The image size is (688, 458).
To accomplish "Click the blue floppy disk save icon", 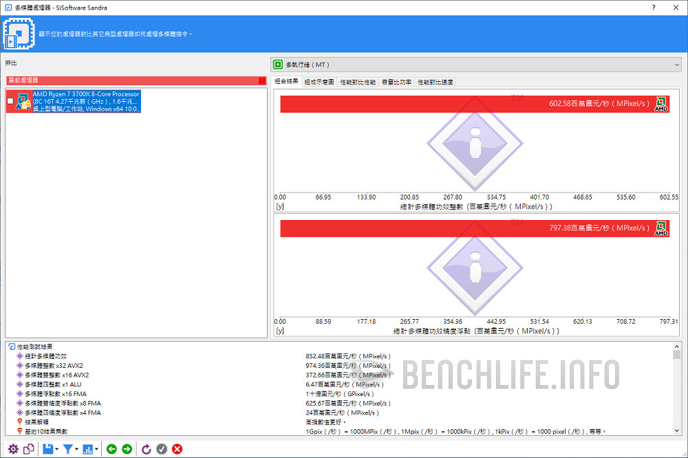I will (x=47, y=449).
